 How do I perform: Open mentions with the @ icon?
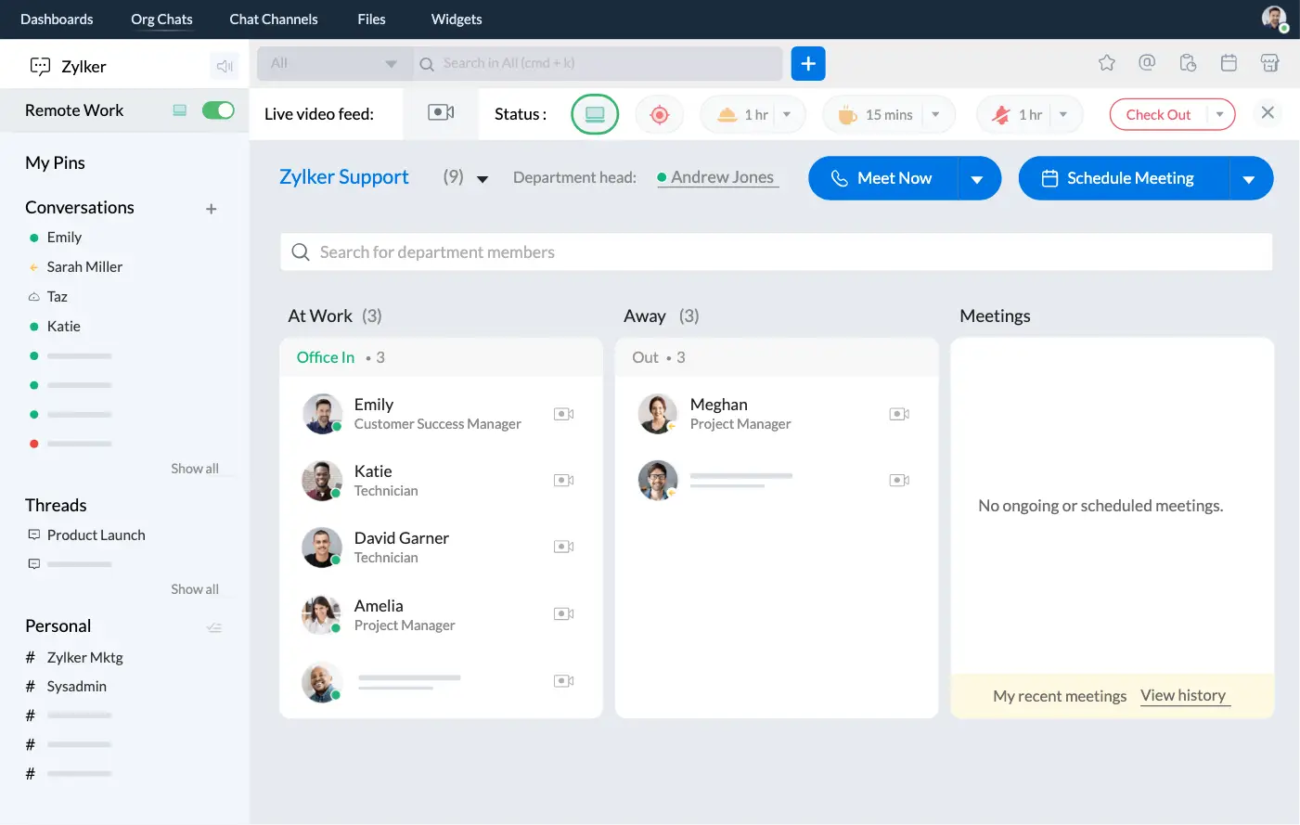point(1147,62)
